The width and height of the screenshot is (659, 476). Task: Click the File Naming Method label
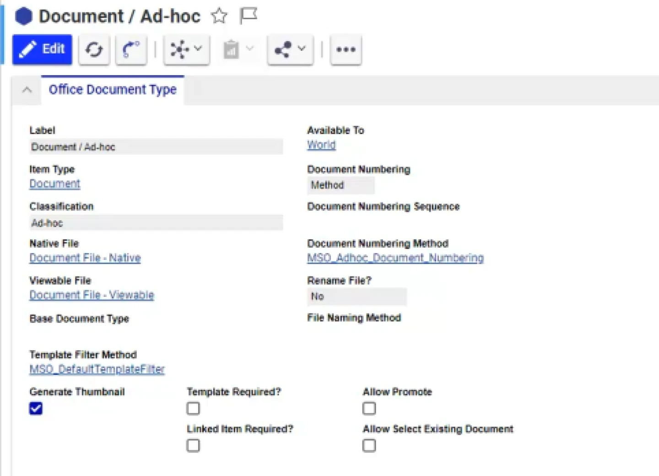(x=354, y=318)
